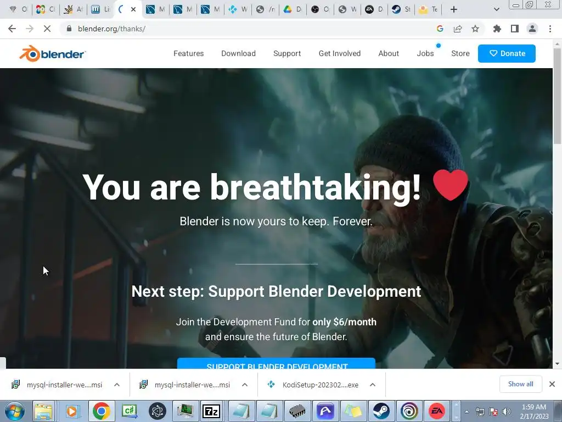Open the Support menu item
This screenshot has width=562, height=422.
pyautogui.click(x=287, y=53)
